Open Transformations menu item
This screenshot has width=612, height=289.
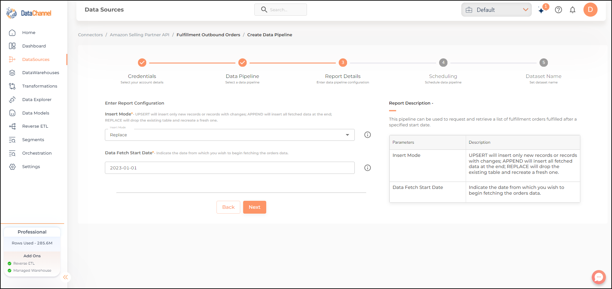(x=40, y=86)
